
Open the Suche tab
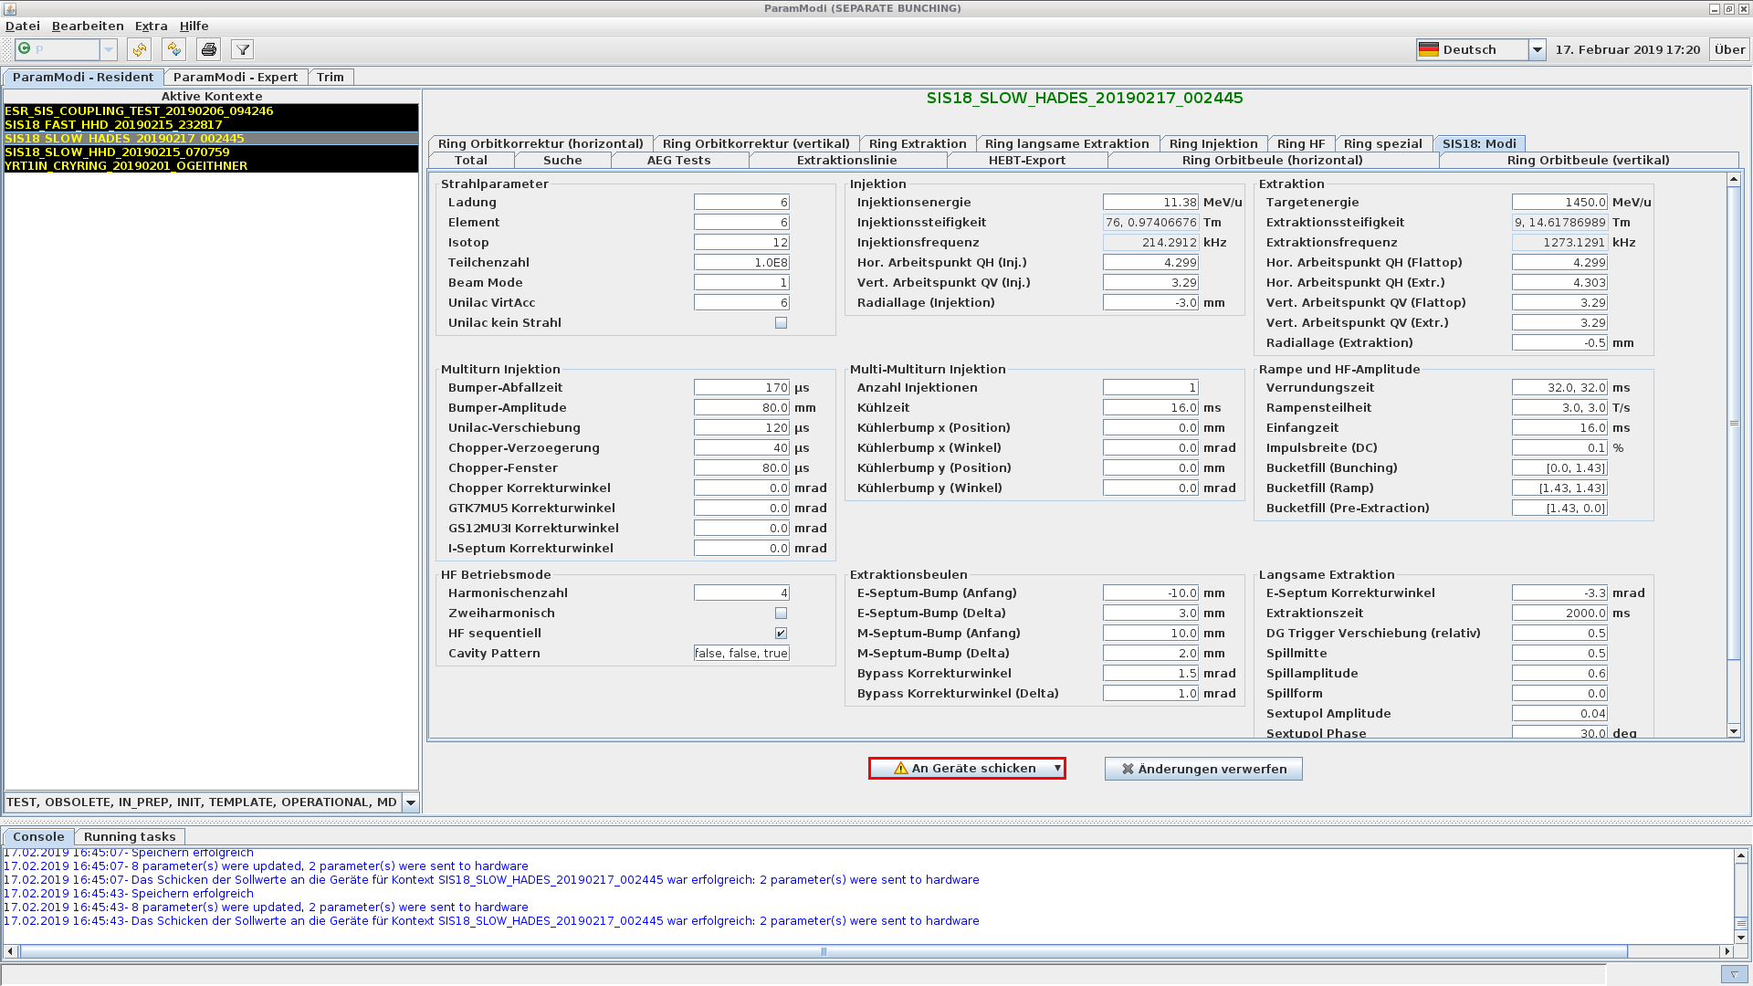coord(562,160)
